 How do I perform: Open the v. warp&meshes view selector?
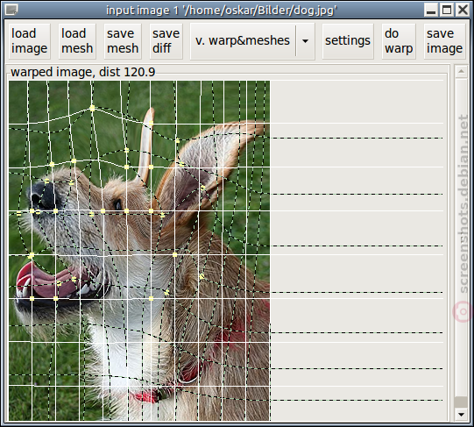click(x=243, y=41)
